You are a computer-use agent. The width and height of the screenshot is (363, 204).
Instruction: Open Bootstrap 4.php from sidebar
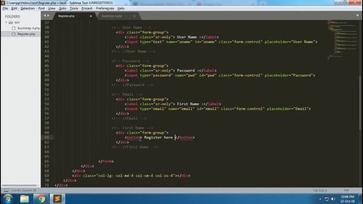[x=29, y=28]
